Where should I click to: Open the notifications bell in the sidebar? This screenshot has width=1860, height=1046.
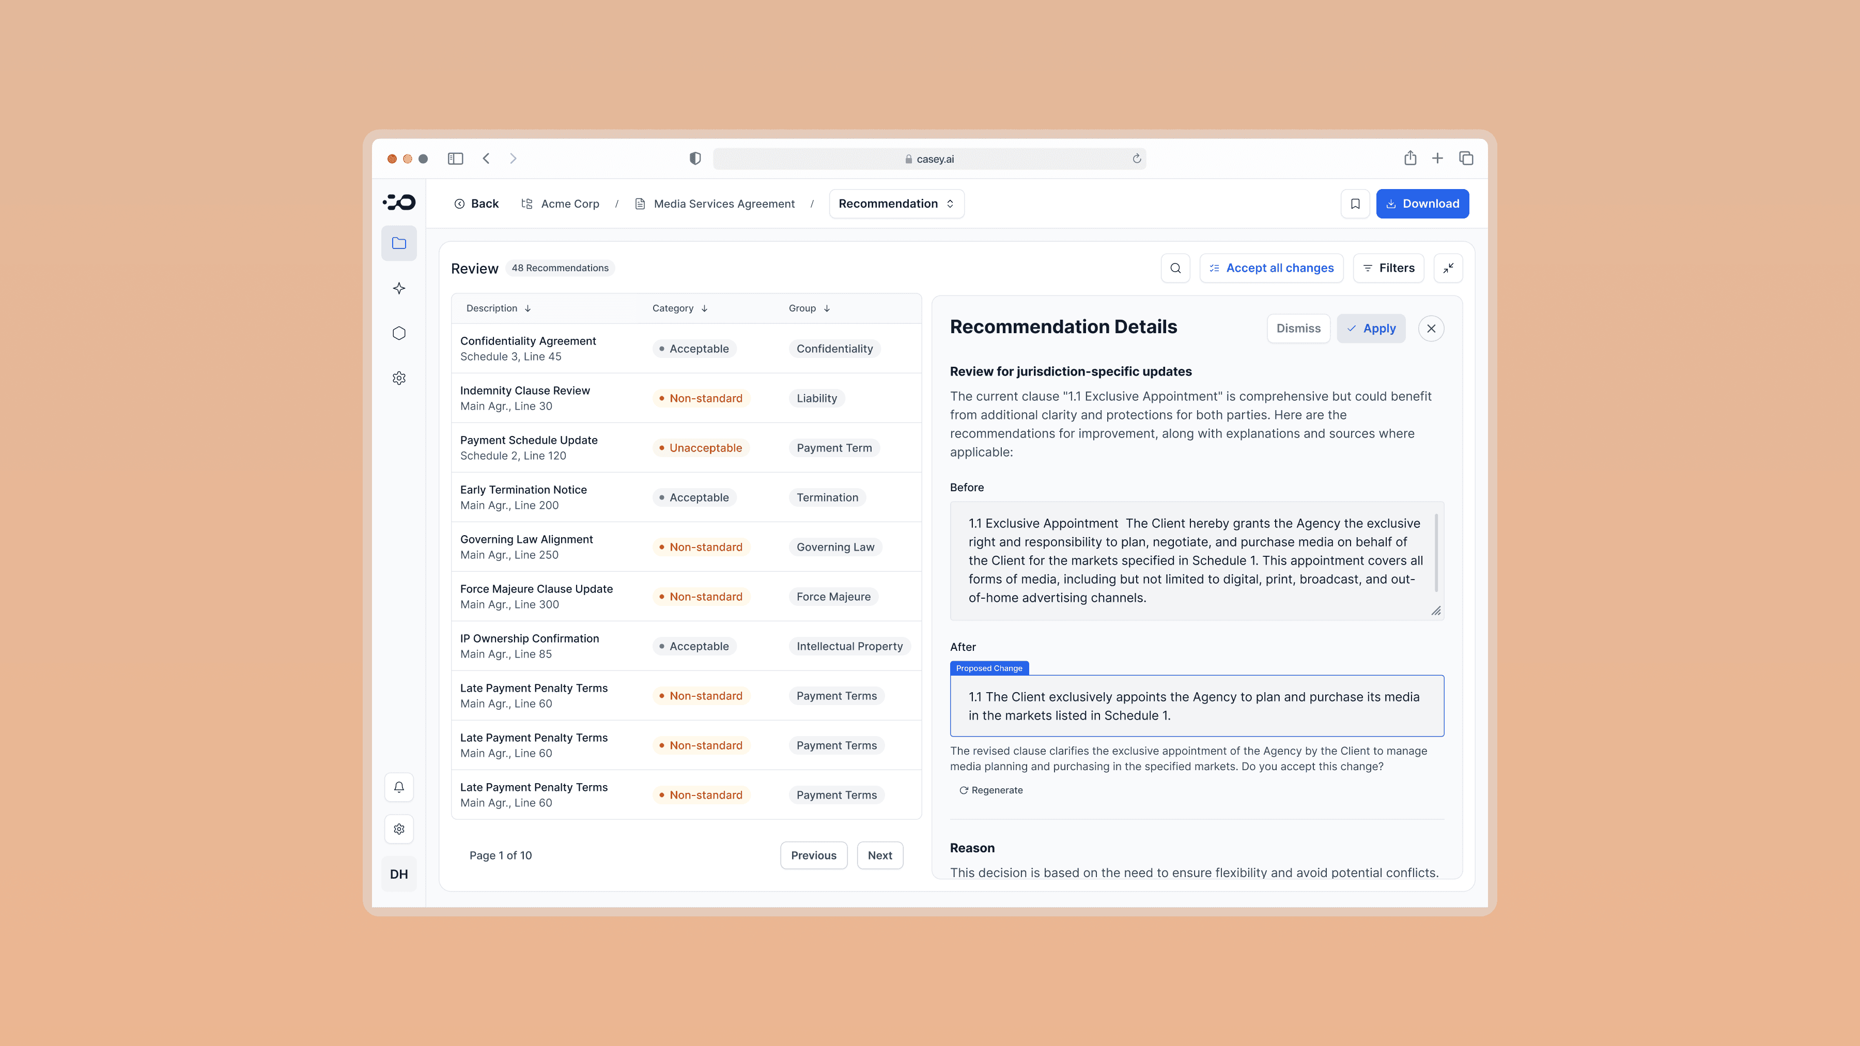398,787
